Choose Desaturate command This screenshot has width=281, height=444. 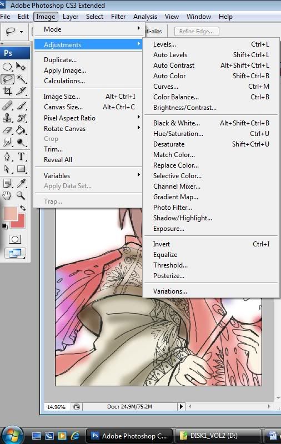(x=211, y=144)
